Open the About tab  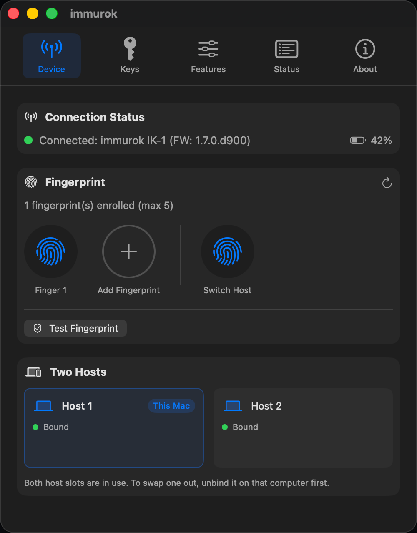365,56
